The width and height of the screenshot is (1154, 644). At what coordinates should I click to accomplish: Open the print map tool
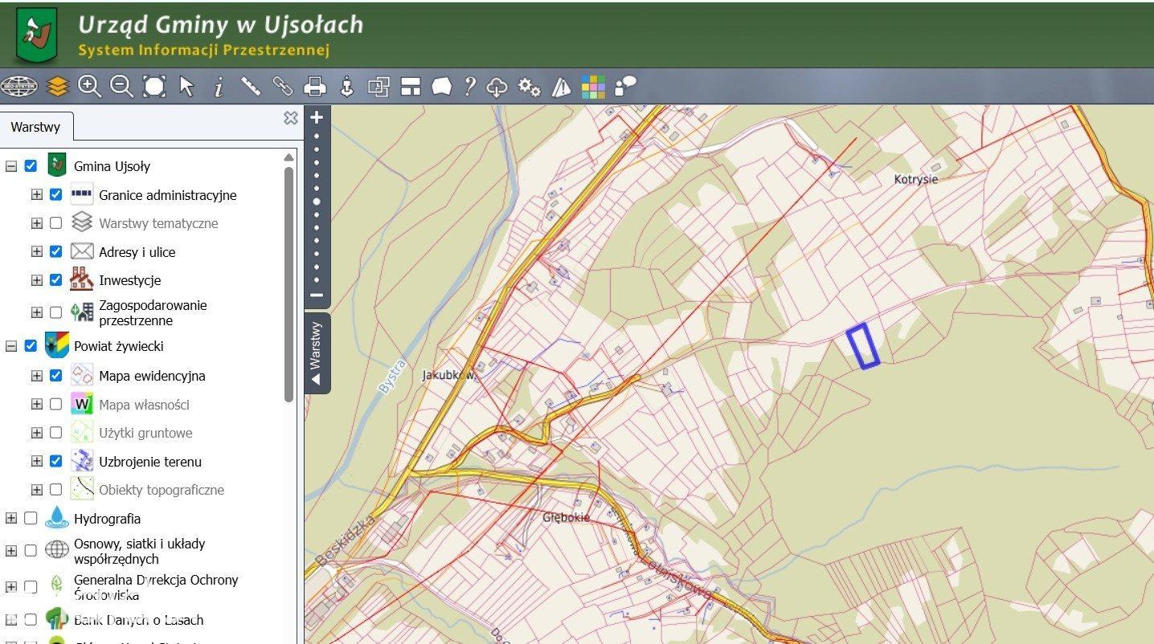point(314,86)
